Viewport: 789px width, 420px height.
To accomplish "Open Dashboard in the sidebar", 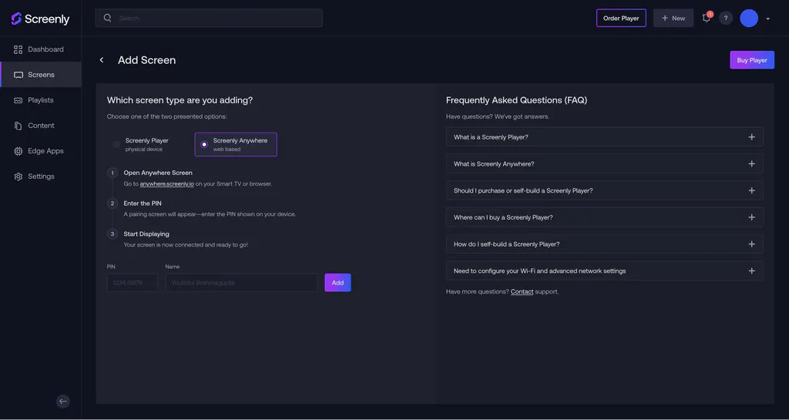I will [x=41, y=49].
